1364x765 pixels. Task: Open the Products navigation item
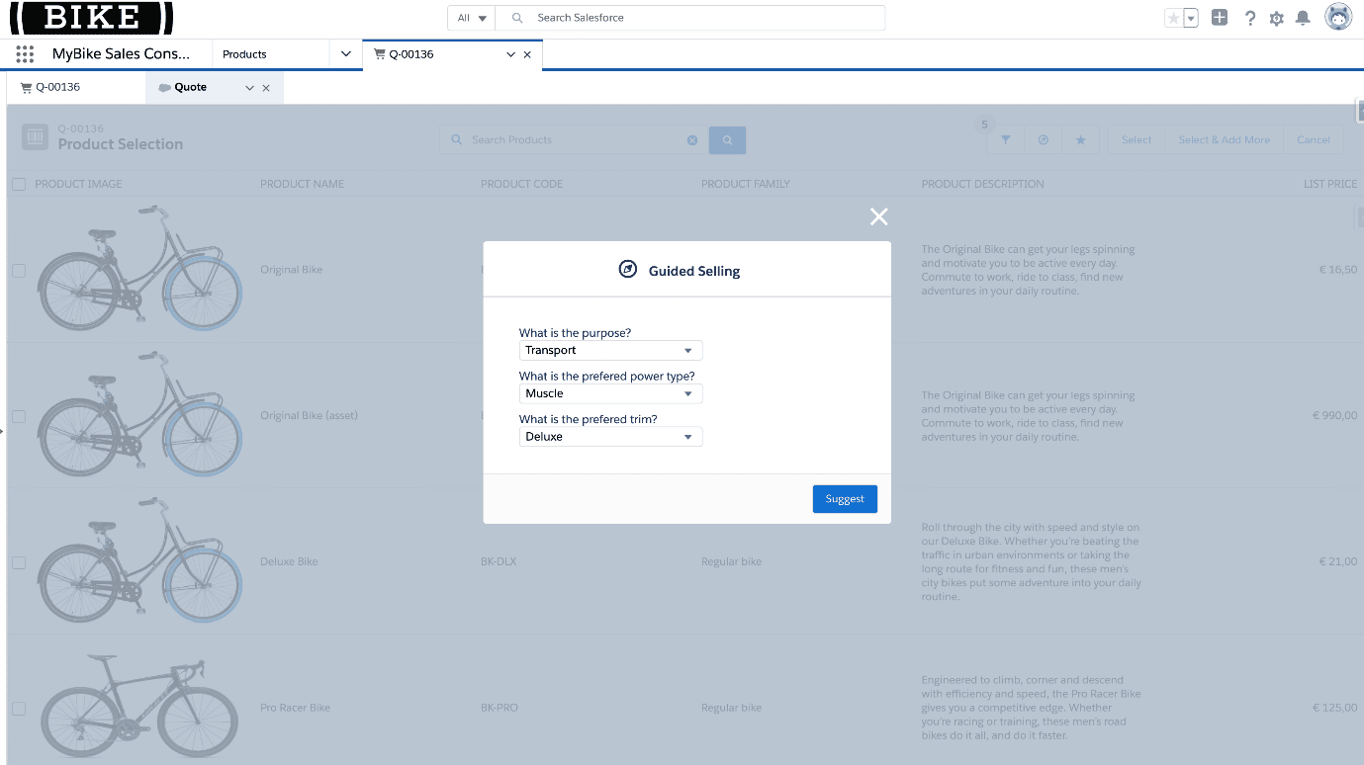pos(244,54)
